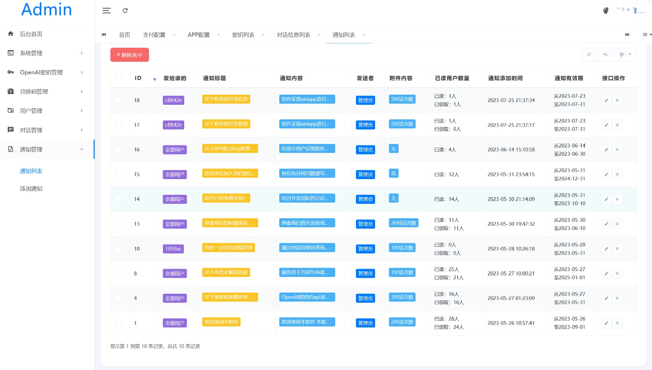
Task: Click the home icon beside 后台首页
Action: click(x=11, y=34)
